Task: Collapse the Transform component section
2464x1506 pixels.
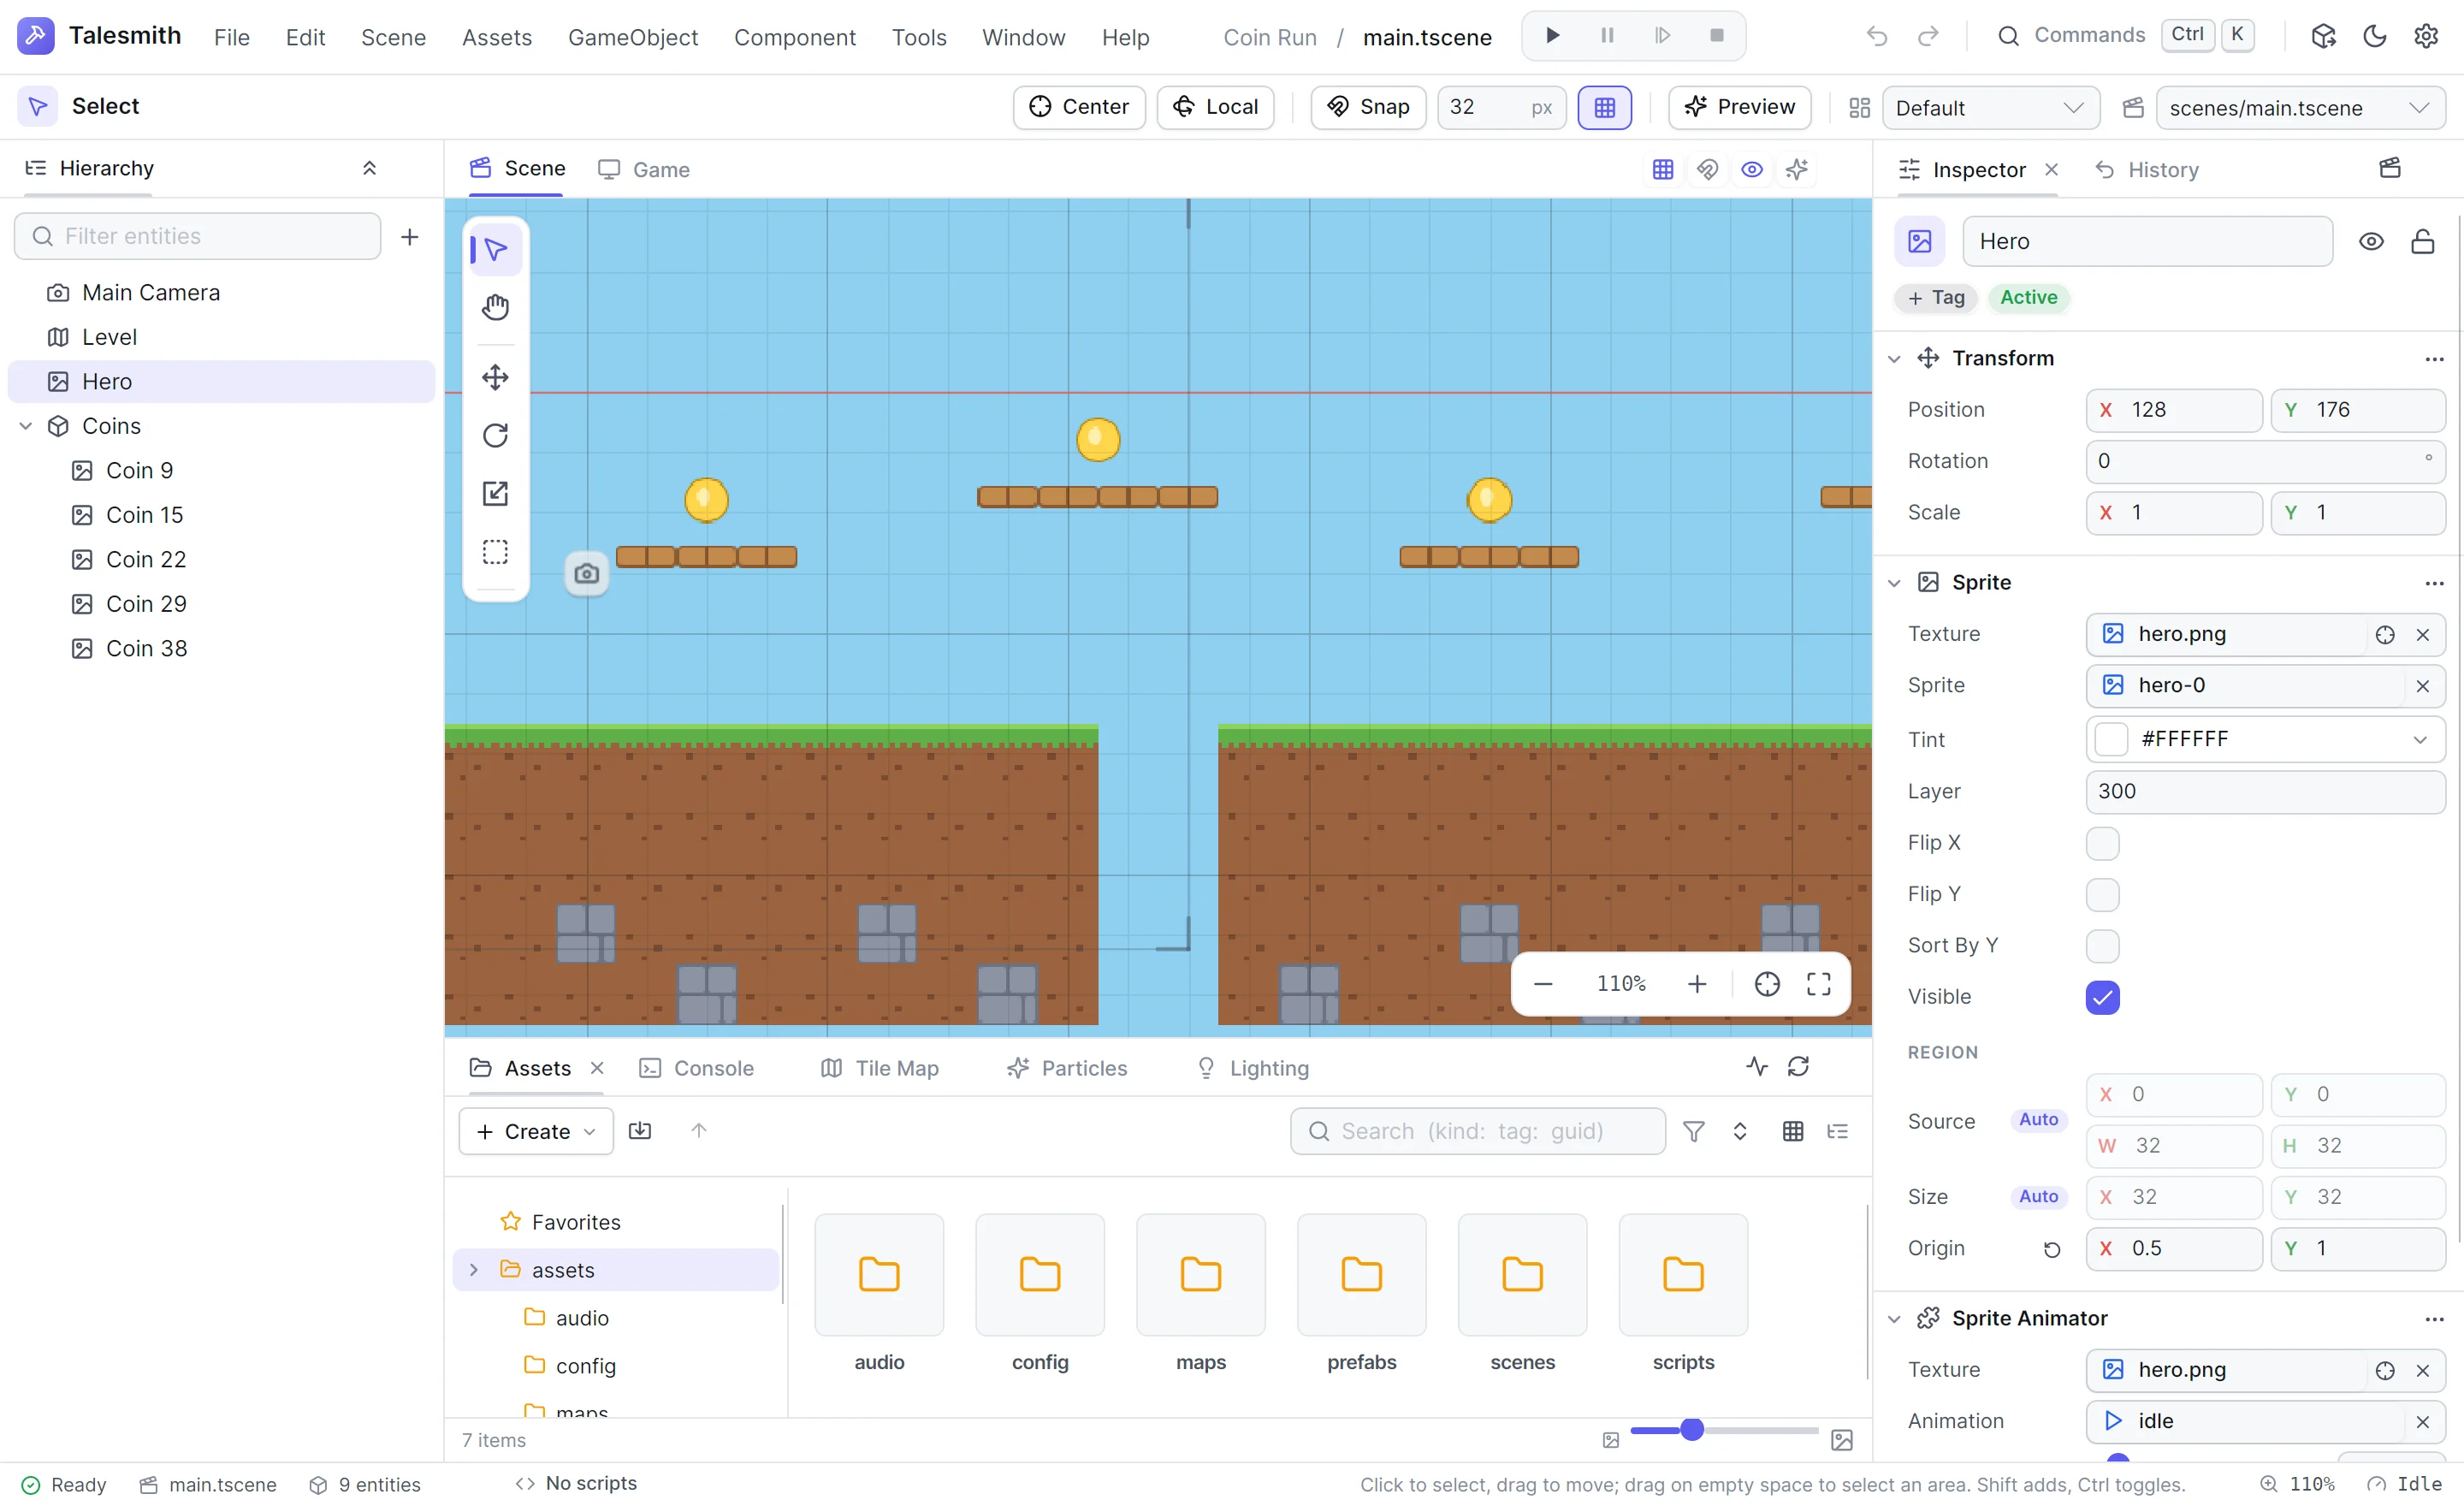Action: [1894, 358]
